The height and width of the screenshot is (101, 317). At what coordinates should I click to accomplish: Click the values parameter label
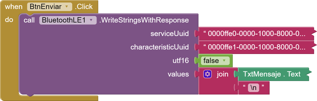click(178, 74)
